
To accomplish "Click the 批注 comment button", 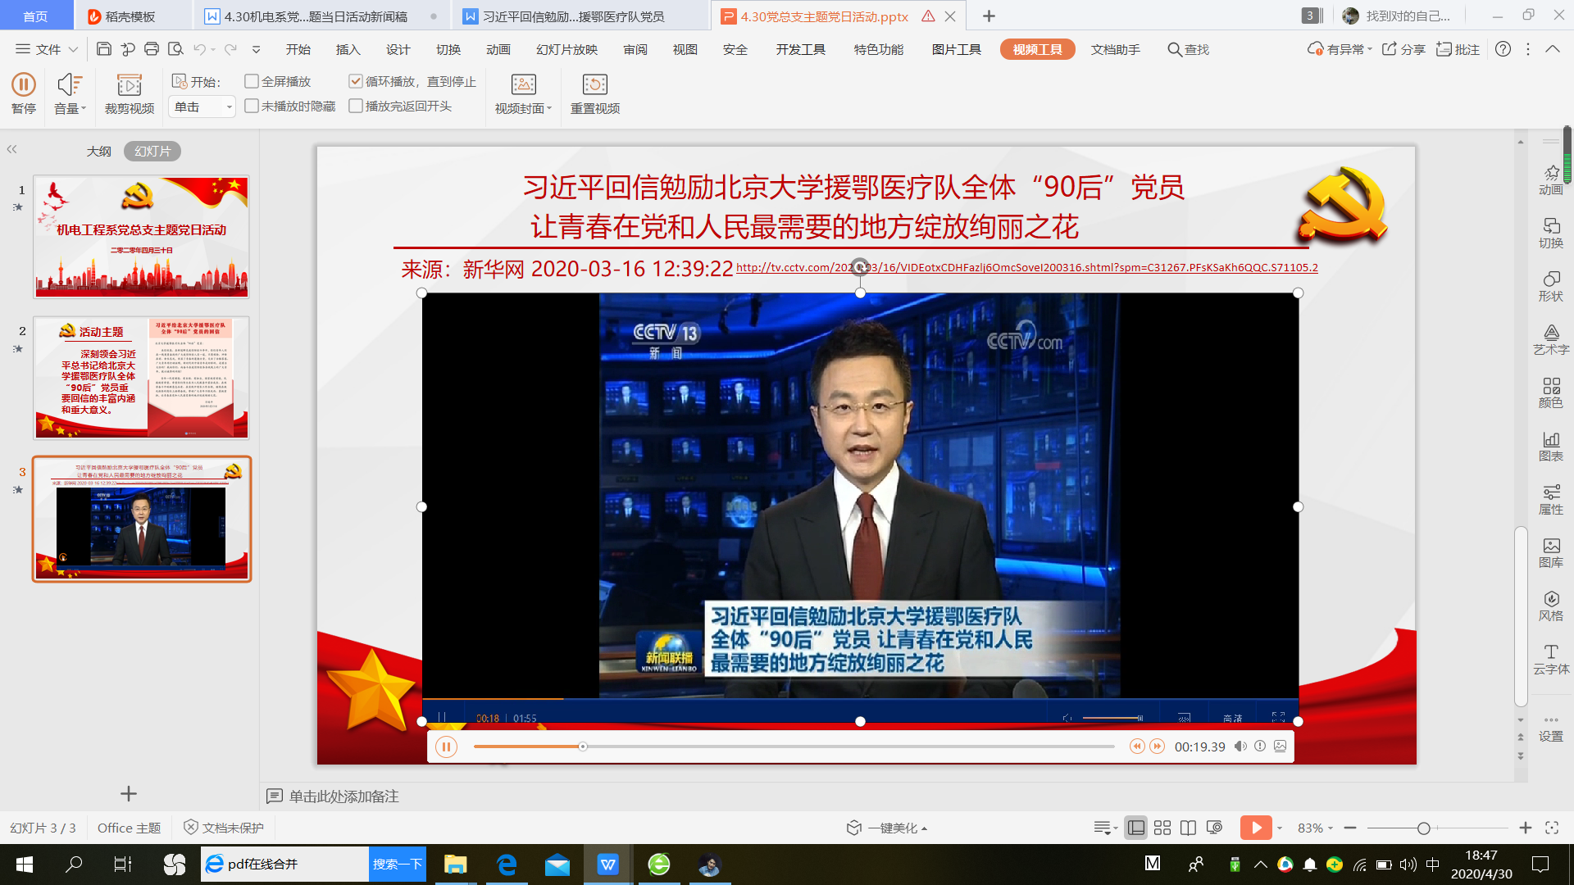I will click(x=1458, y=49).
